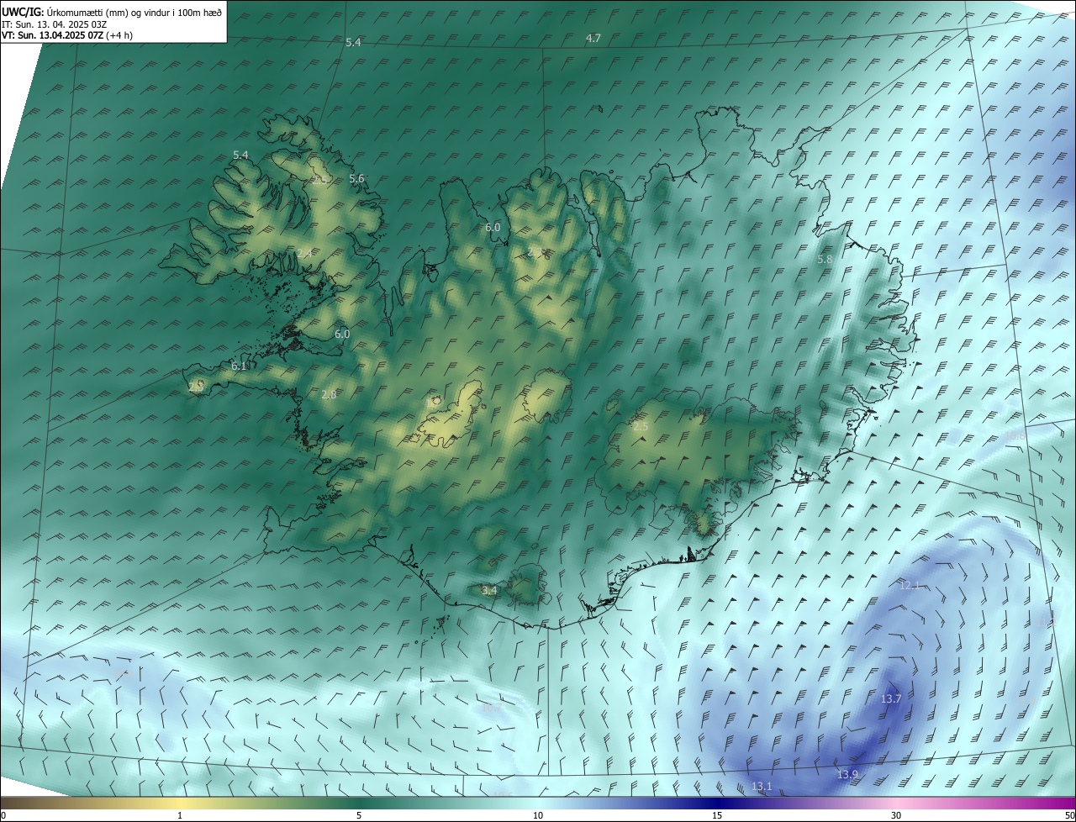Click the '1' tick on the colour scale
Image resolution: width=1076 pixels, height=822 pixels.
[180, 815]
